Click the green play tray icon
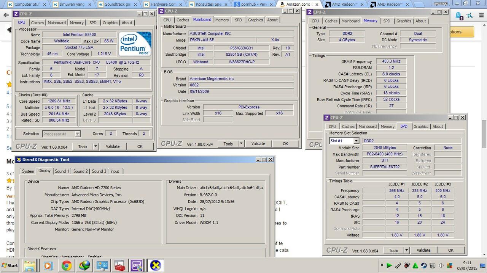The height and width of the screenshot is (273, 487). [x=389, y=265]
